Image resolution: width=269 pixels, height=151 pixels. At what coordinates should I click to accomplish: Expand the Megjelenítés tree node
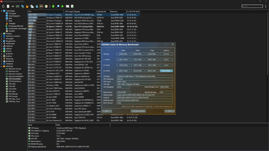tap(2, 41)
